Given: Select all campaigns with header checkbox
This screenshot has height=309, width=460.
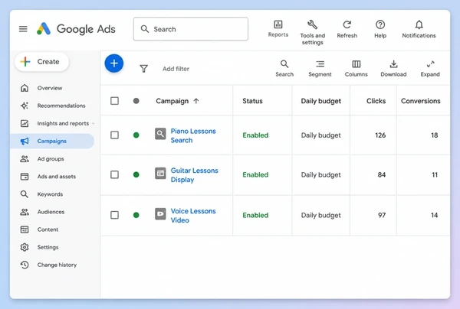Looking at the screenshot, I should [114, 101].
